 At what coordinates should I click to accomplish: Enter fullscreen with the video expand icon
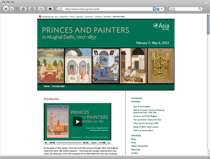(x=109, y=143)
